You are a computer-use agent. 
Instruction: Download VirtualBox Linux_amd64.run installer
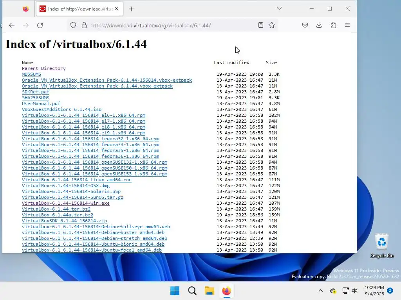click(77, 180)
